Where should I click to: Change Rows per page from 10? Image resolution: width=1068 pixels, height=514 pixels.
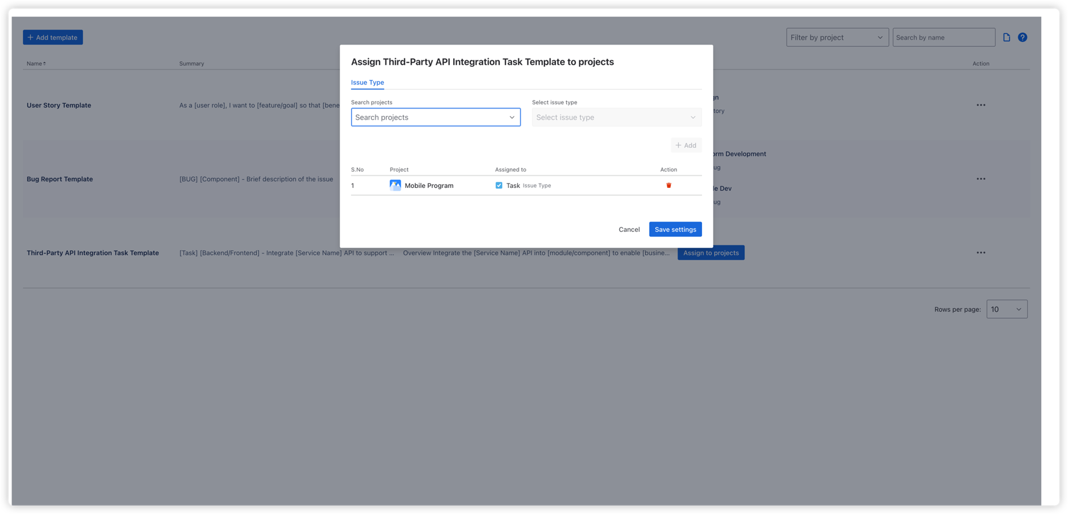(1006, 309)
